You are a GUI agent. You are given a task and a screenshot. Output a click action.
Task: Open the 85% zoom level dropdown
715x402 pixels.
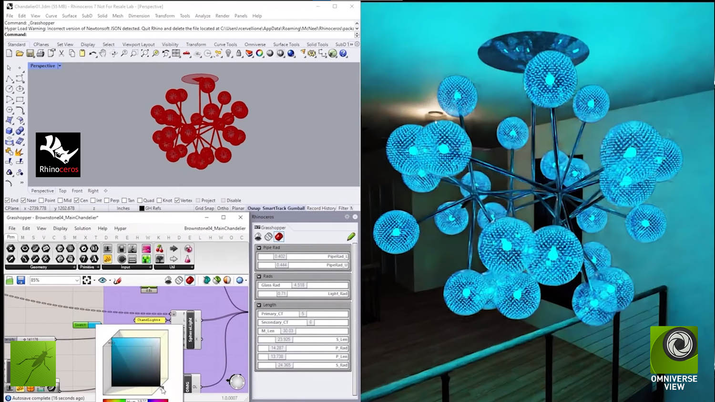pyautogui.click(x=77, y=281)
